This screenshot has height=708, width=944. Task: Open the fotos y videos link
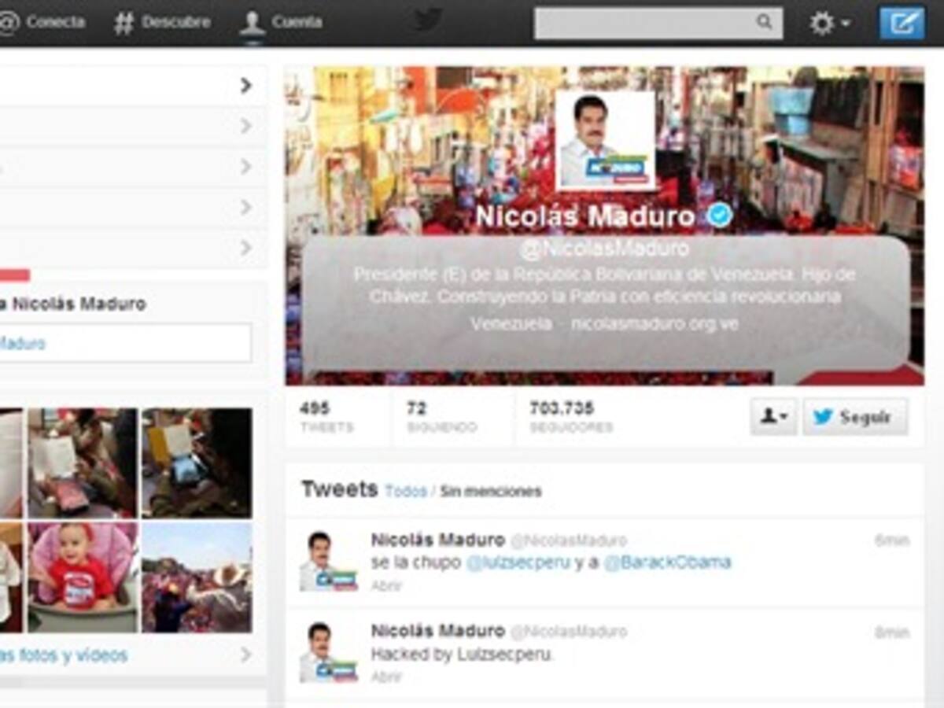click(x=64, y=655)
